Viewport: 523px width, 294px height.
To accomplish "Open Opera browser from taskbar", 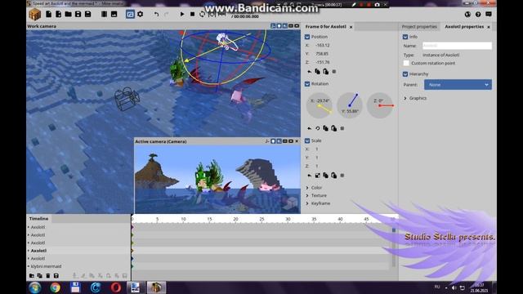I will [116, 287].
